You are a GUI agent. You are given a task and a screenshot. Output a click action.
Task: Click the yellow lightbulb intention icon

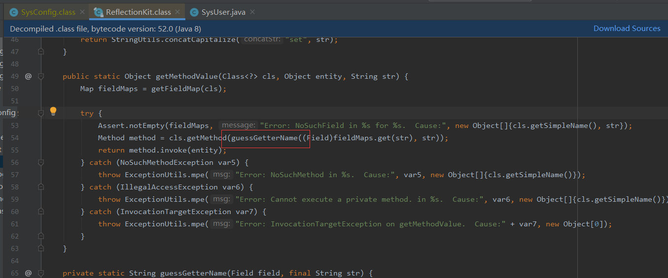point(53,111)
